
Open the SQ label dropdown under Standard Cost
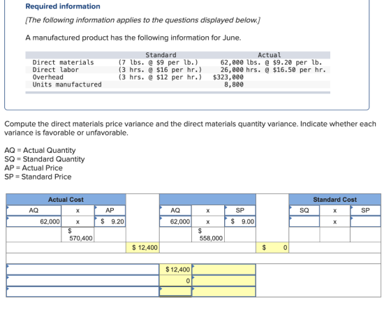pos(304,210)
